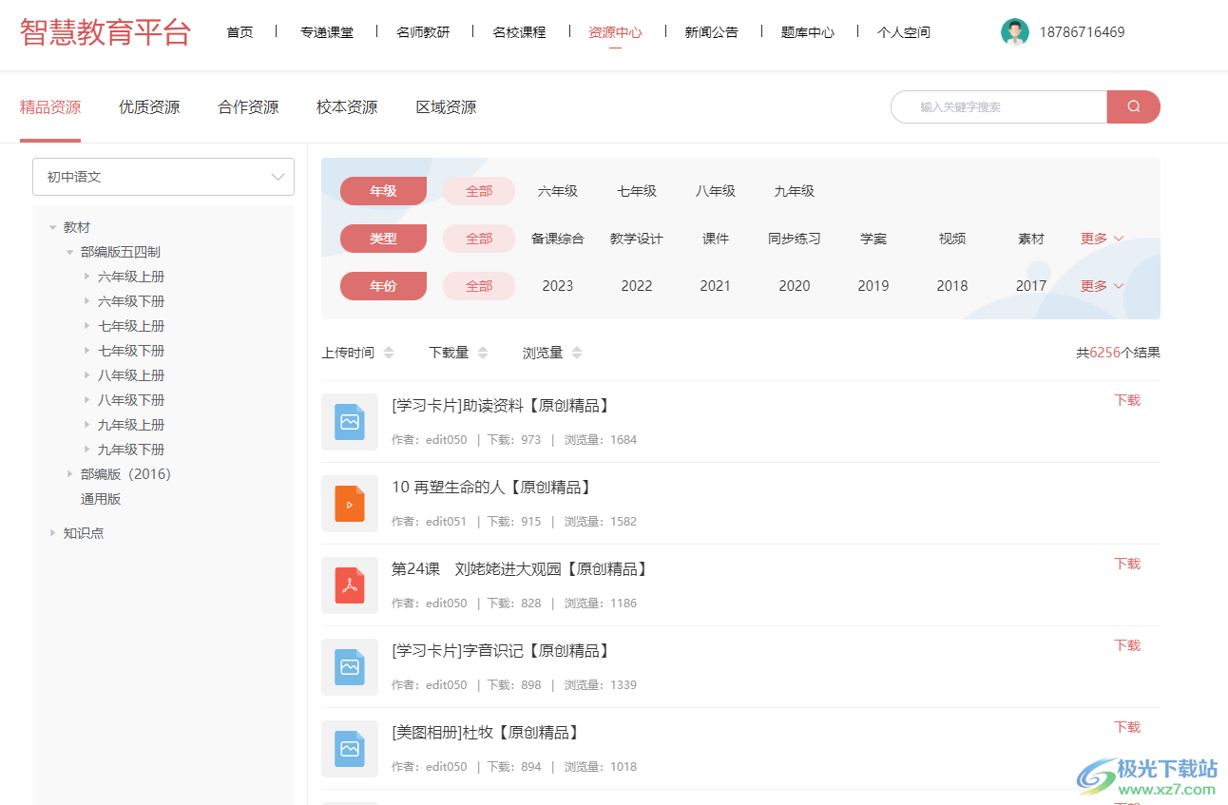This screenshot has width=1228, height=805.
Task: Open the 新闻公告 nav item
Action: tap(711, 32)
